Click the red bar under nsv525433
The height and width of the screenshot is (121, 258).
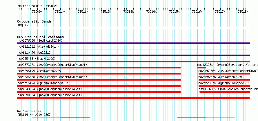coord(133,62)
